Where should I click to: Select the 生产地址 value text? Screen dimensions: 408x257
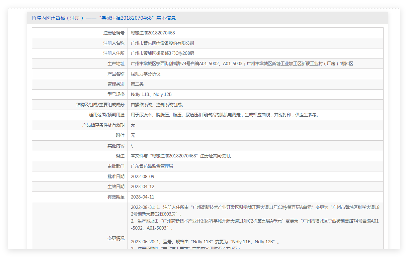pos(242,63)
